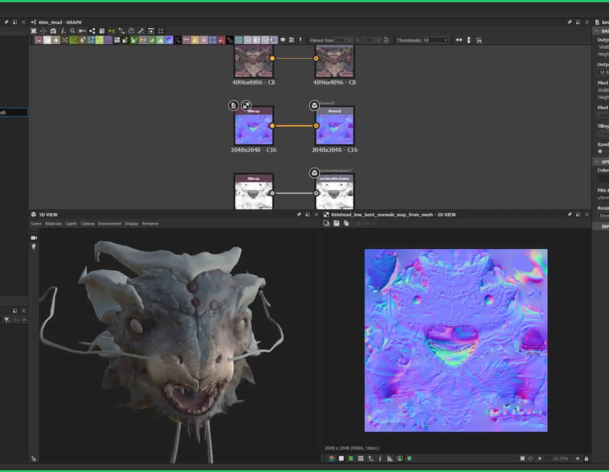This screenshot has height=472, width=609.
Task: Open the Camera menu in 3D View
Action: 87,224
